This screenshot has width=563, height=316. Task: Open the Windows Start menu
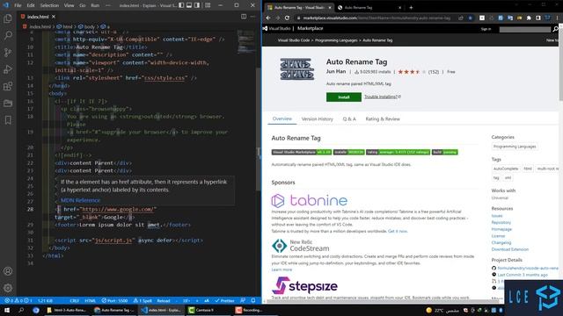tap(6, 310)
